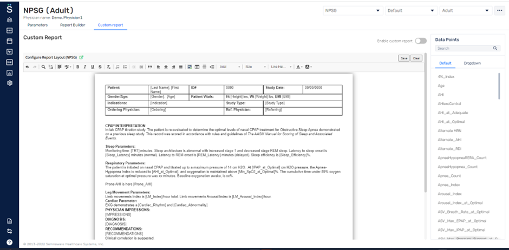Toggle the Enable custom report switch
Viewport: 509px width, 250px height.
pos(421,41)
